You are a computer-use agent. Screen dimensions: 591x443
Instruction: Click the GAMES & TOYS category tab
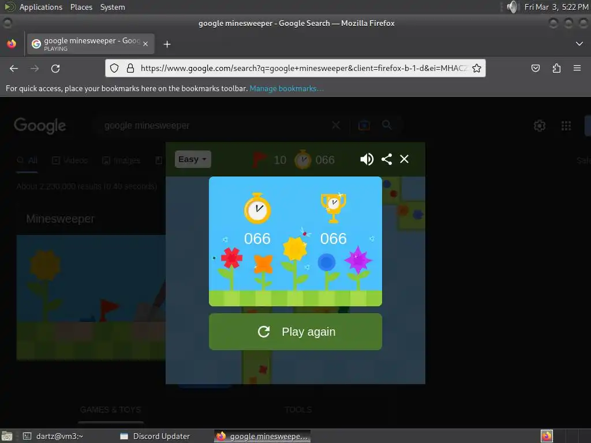tap(111, 410)
